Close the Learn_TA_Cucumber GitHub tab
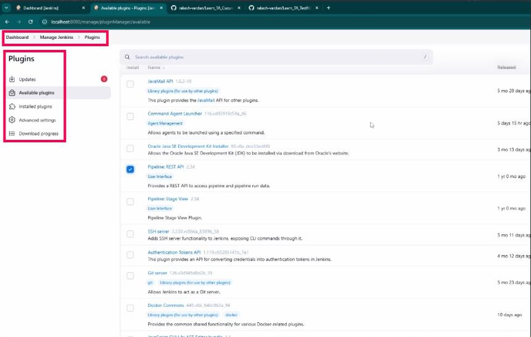The height and width of the screenshot is (337, 531). click(x=239, y=8)
